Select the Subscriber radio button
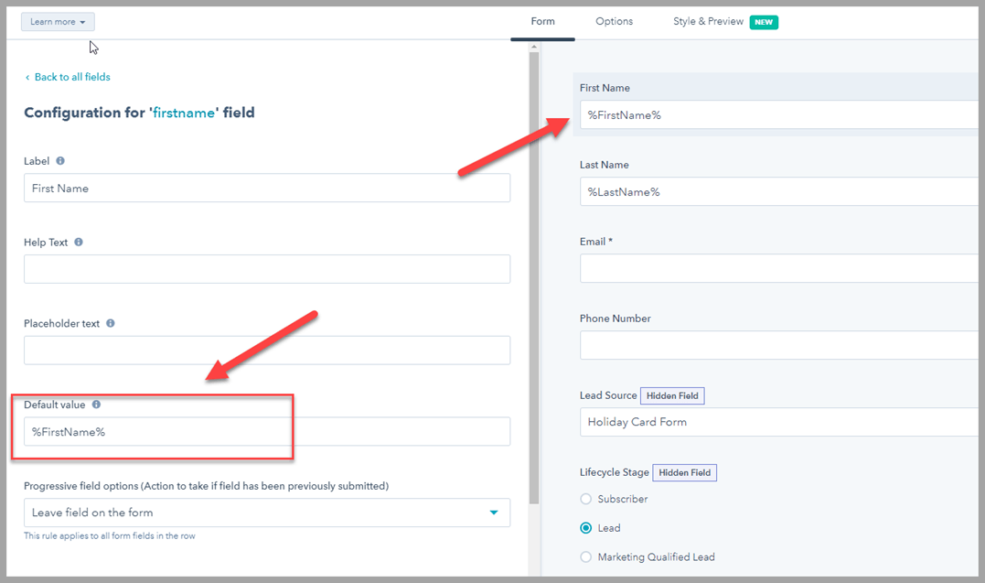 click(x=585, y=499)
